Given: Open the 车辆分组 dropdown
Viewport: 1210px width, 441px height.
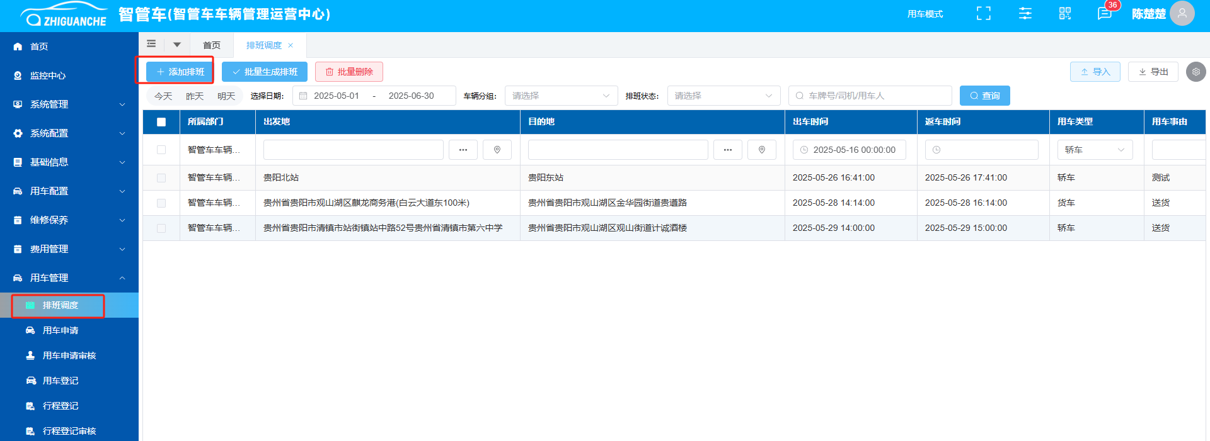Looking at the screenshot, I should click(x=560, y=96).
